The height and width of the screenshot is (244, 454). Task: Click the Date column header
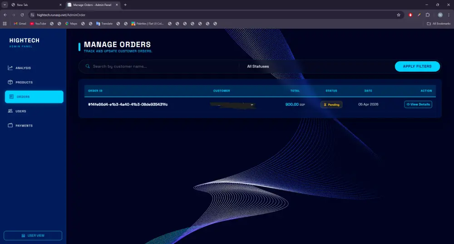368,91
